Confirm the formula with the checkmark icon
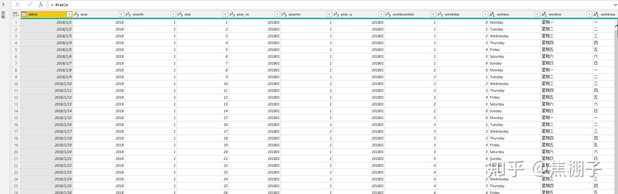 pos(30,5)
